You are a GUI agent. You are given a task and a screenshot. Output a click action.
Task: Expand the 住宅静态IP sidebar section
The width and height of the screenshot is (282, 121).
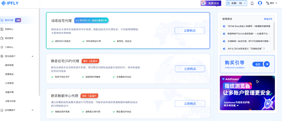tap(33, 110)
